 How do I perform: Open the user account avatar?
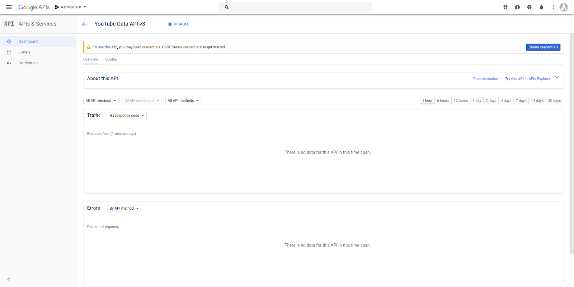[x=564, y=7]
